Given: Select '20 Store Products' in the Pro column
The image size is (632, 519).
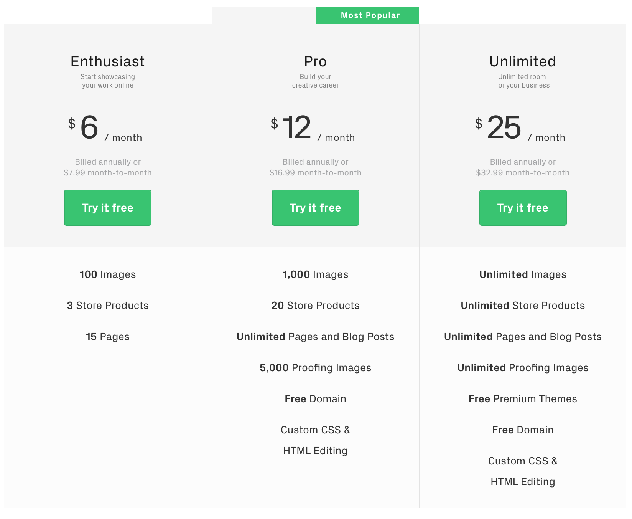Looking at the screenshot, I should coord(315,306).
